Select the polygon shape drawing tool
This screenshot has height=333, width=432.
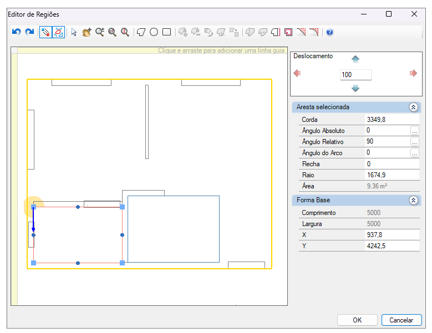point(141,32)
